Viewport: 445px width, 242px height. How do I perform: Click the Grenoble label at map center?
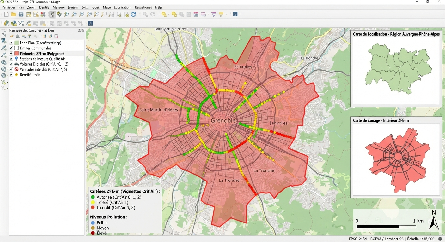223,120
